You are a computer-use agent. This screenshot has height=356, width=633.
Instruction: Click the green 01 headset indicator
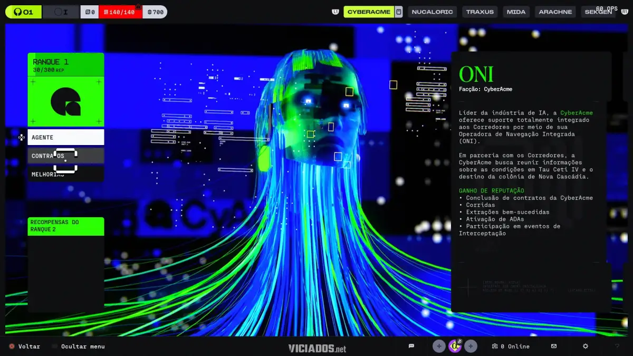coord(23,12)
